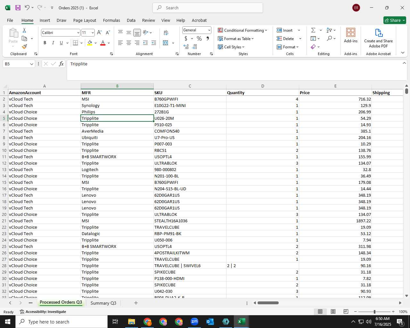Click the Share button
Viewport: 410px width, 328px height.
pyautogui.click(x=395, y=20)
